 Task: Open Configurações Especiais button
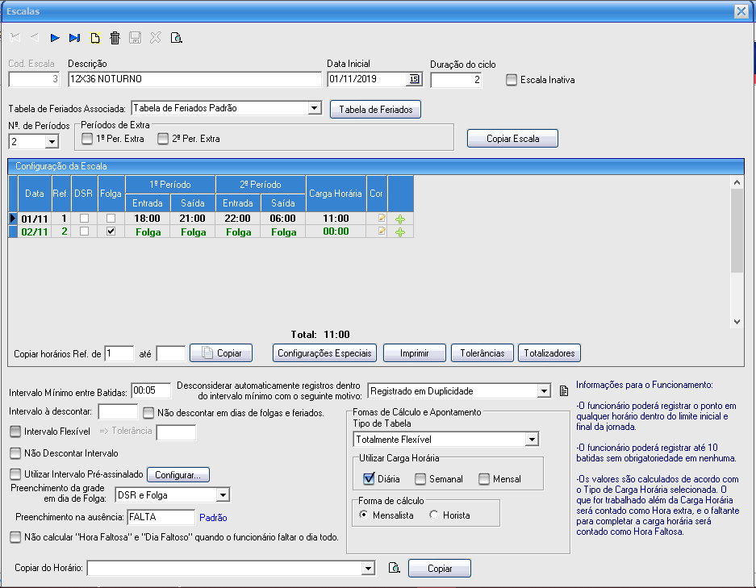click(324, 352)
